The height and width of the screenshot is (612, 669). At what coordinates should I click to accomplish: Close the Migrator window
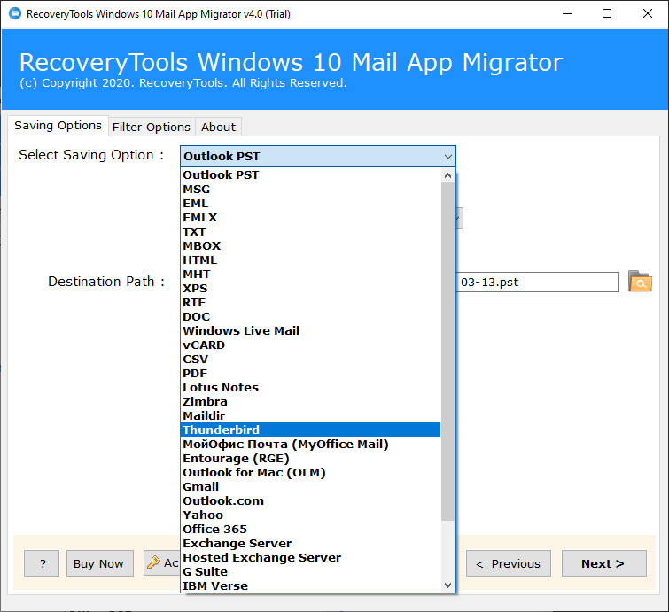pos(647,13)
